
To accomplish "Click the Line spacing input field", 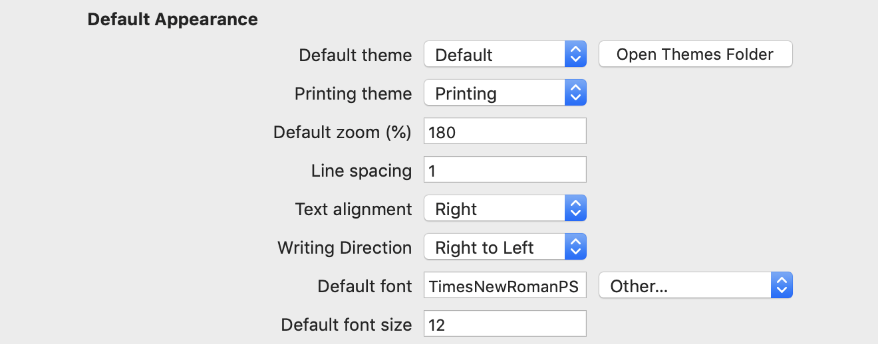I will (505, 170).
